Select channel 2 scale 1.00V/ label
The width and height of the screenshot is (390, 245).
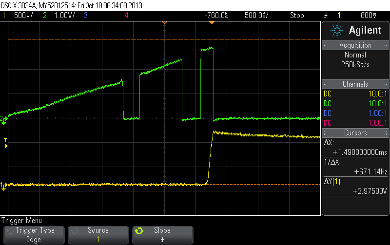(64, 16)
